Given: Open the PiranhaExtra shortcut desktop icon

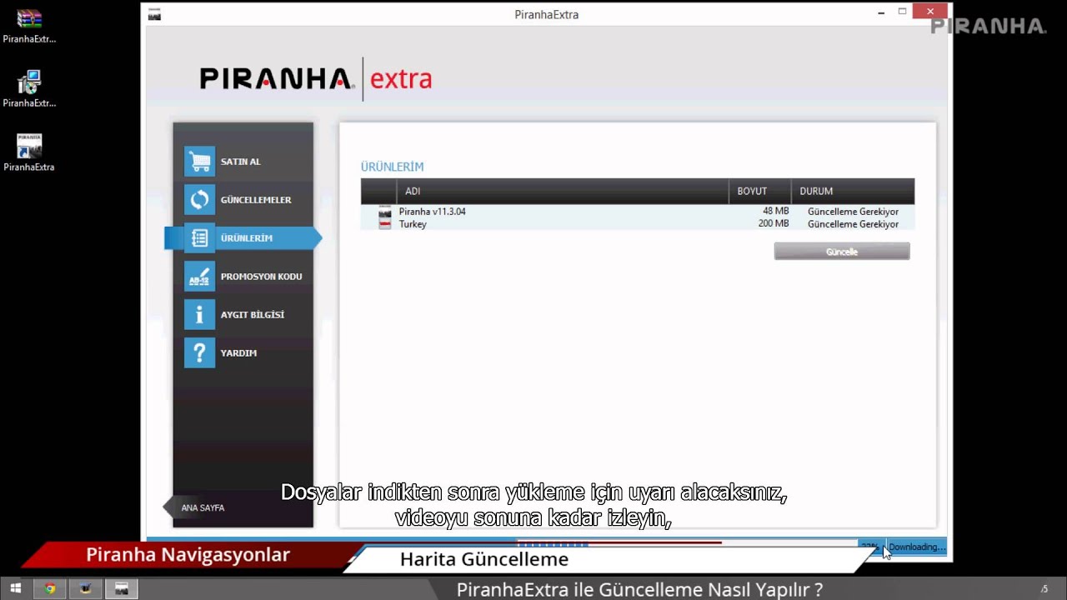Looking at the screenshot, I should click(x=29, y=152).
